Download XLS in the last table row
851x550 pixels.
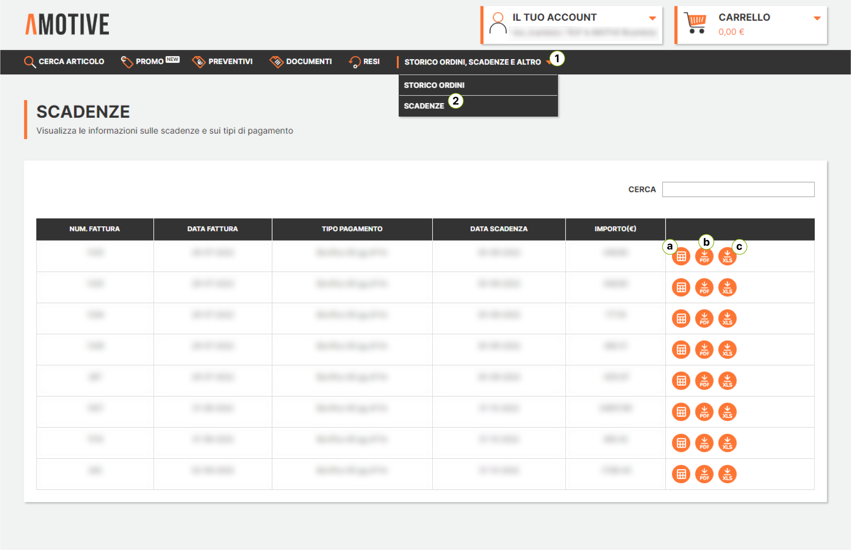click(x=727, y=474)
